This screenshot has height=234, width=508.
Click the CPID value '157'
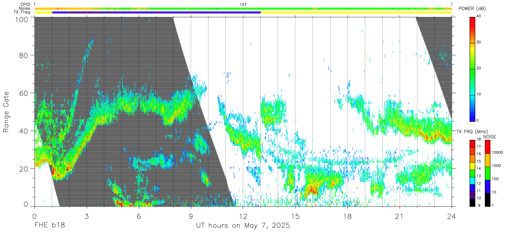click(x=243, y=5)
